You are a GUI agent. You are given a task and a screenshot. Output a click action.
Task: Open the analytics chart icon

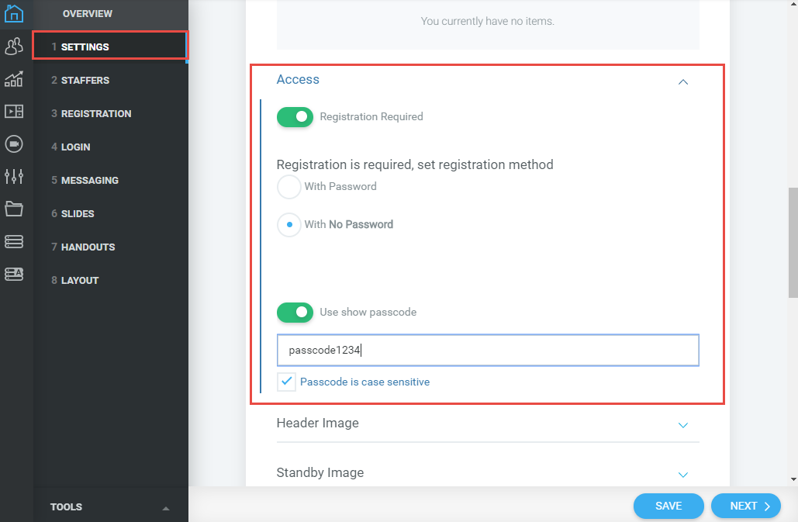tap(14, 79)
